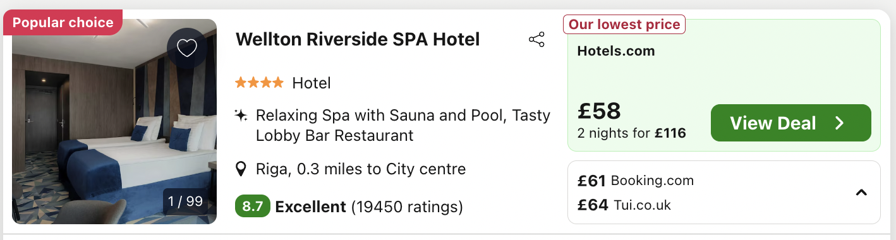This screenshot has height=240, width=896.
Task: Click the 8.7 rating score badge
Action: 253,207
